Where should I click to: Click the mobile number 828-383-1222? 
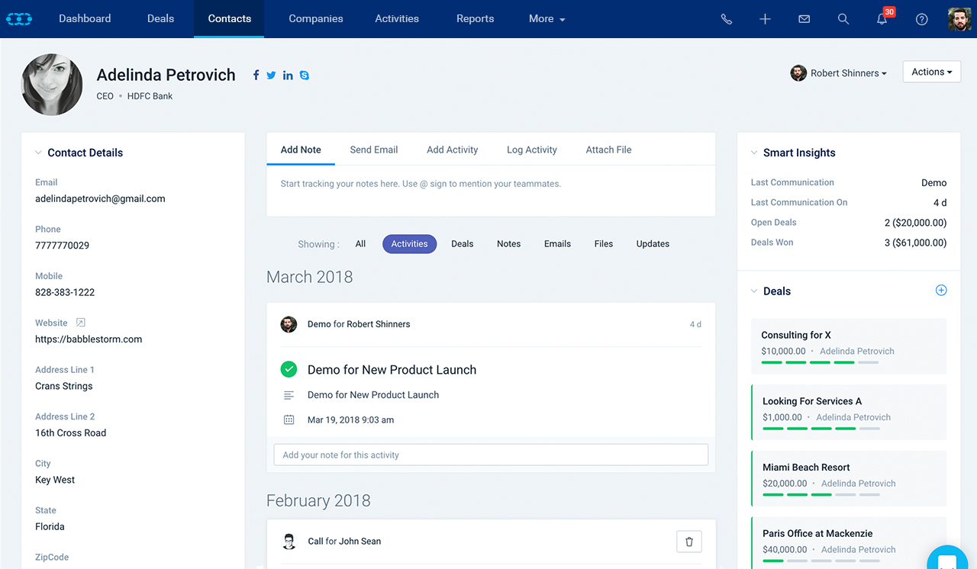coord(65,292)
